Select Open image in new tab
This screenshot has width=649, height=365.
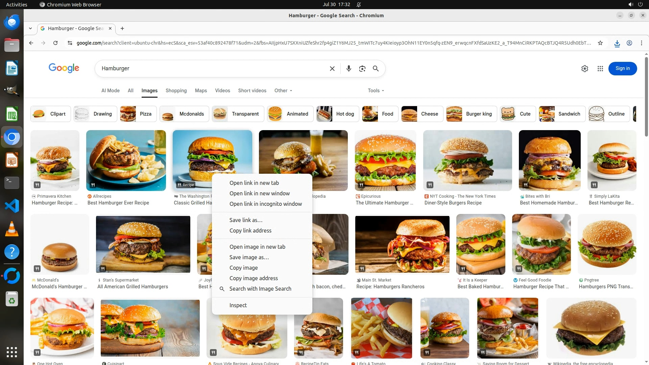pos(257,247)
